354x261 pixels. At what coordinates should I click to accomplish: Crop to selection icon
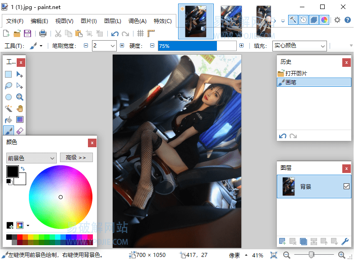point(89,34)
